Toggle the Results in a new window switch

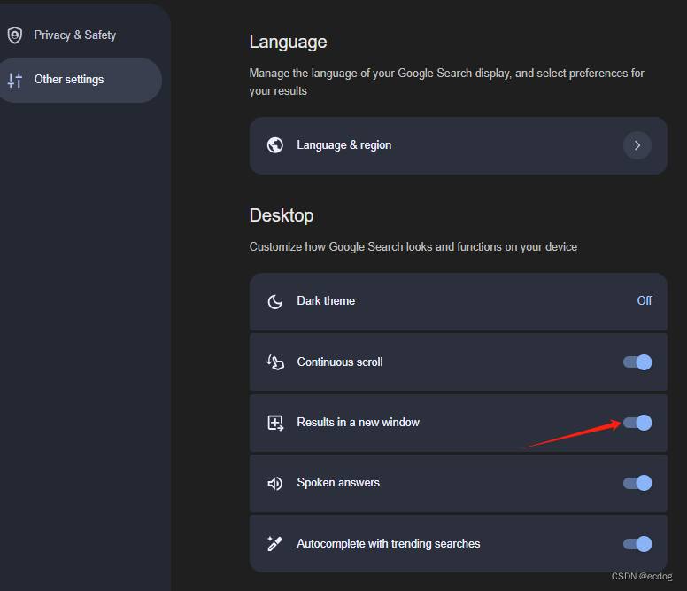click(x=637, y=423)
